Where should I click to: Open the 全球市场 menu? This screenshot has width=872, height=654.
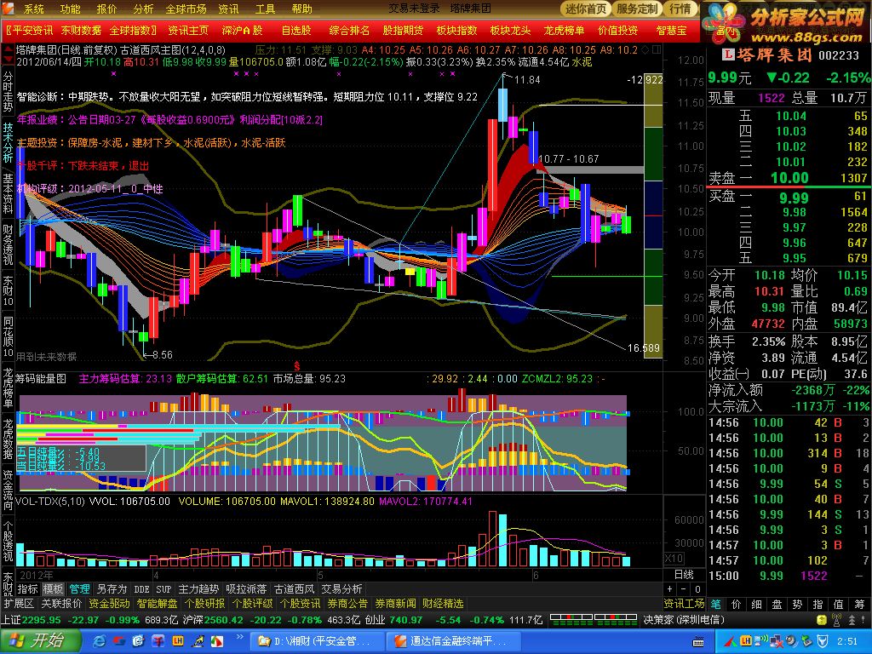click(186, 9)
